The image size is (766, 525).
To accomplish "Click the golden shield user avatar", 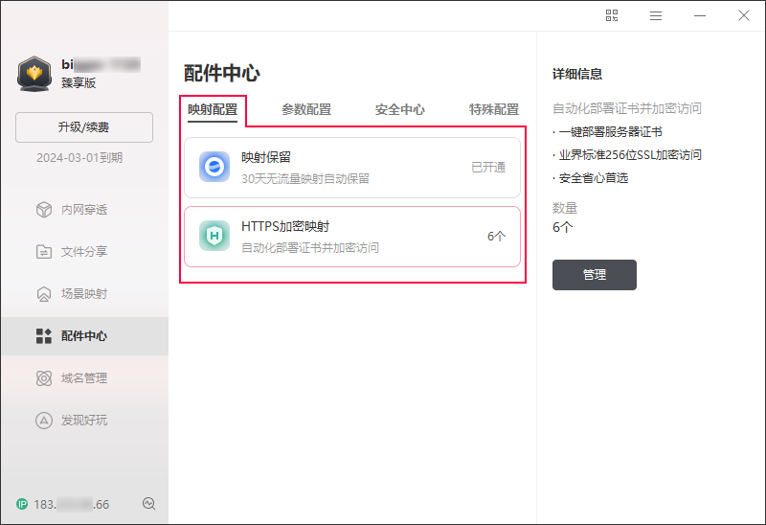I will coord(34,75).
